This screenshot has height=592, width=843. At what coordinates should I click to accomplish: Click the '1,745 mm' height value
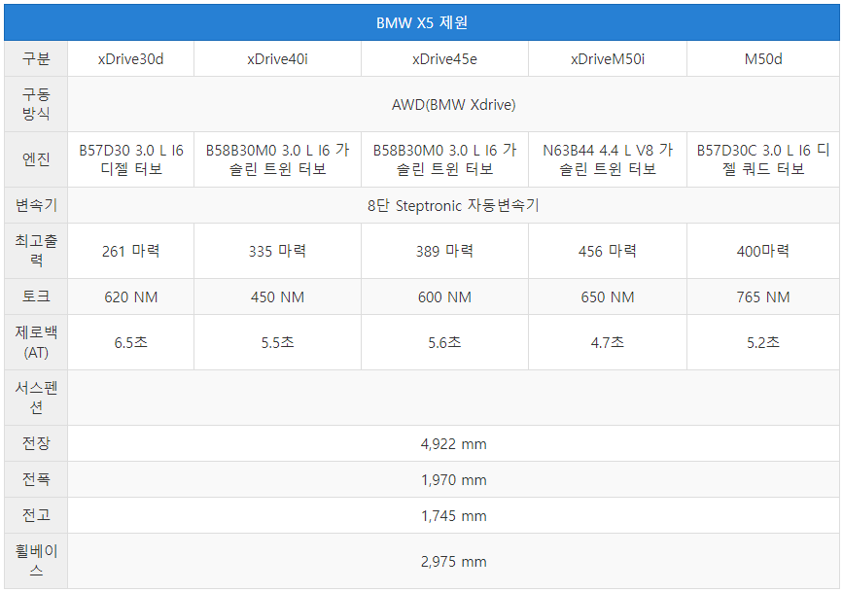click(x=454, y=515)
